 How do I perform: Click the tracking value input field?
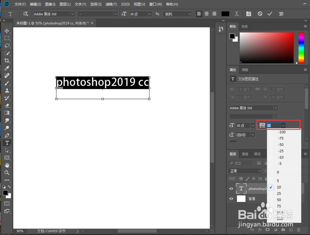pyautogui.click(x=274, y=126)
